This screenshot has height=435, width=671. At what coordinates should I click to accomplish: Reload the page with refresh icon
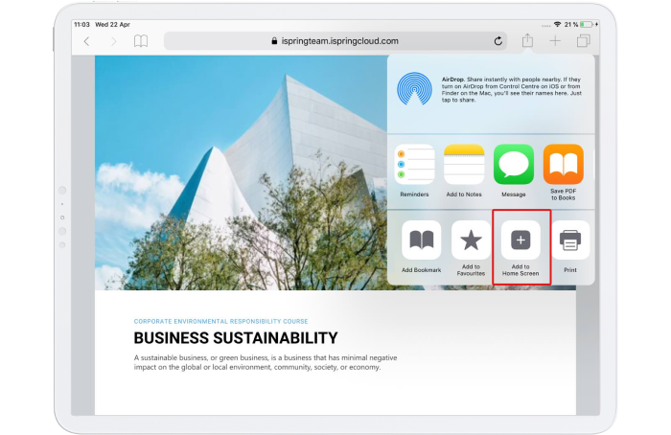tap(498, 41)
